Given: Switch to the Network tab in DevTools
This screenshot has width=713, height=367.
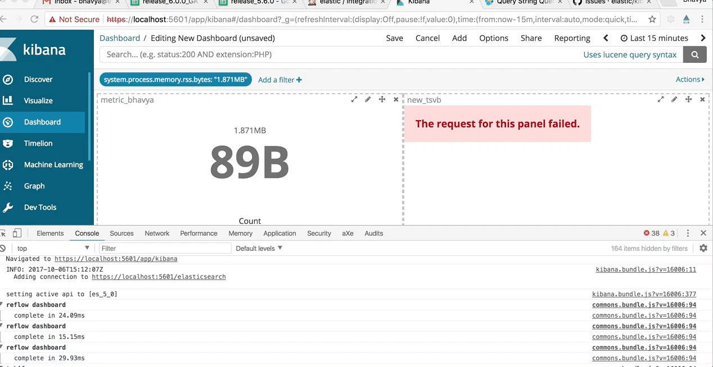Looking at the screenshot, I should [157, 233].
